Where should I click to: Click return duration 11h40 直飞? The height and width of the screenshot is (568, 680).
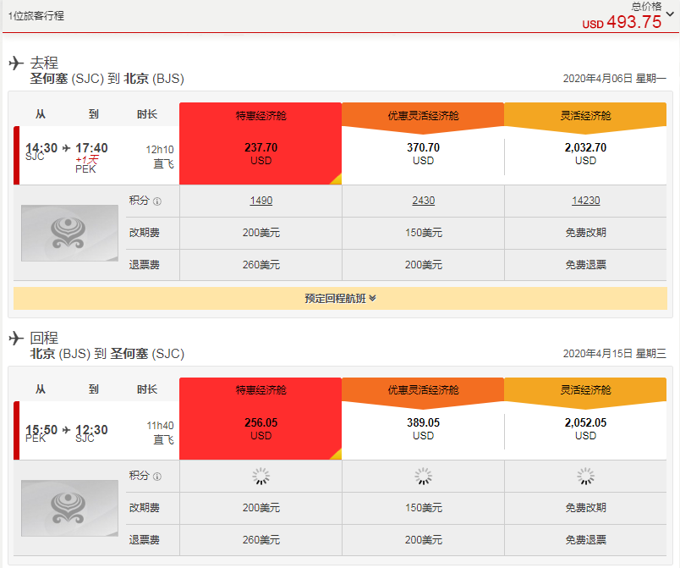[160, 433]
